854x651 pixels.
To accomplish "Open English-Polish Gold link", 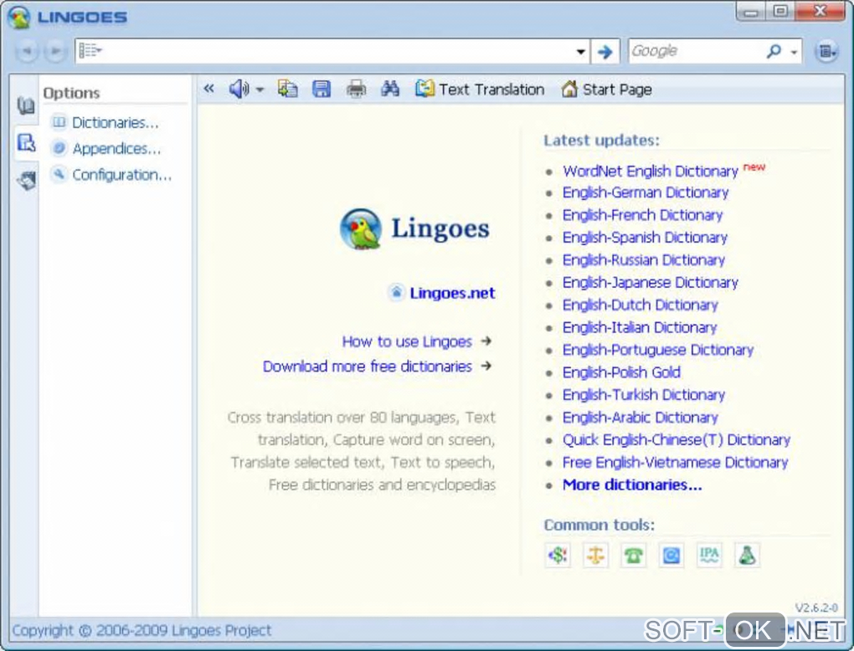I will 621,372.
